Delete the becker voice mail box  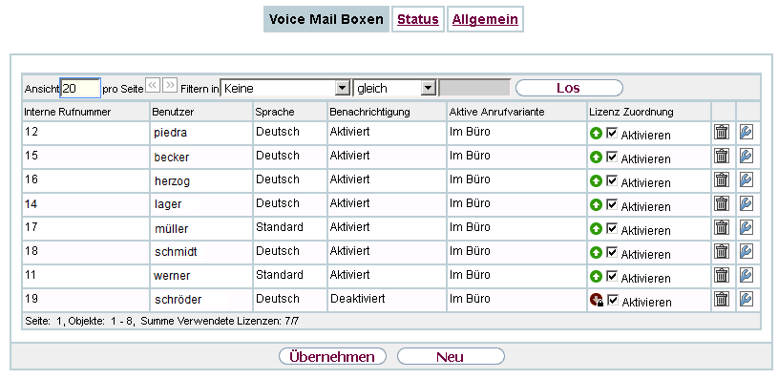click(x=721, y=156)
